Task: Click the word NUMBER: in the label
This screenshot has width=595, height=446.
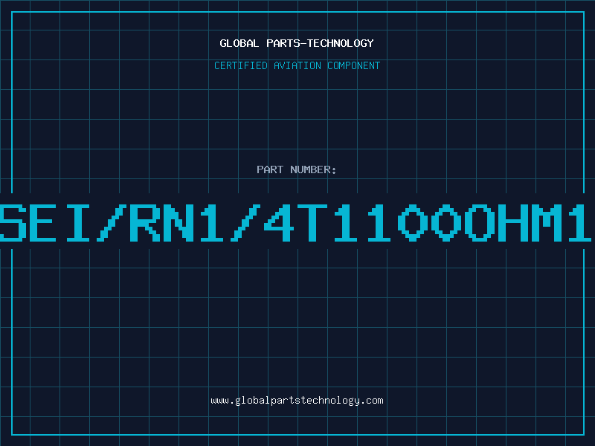Action: (x=313, y=169)
